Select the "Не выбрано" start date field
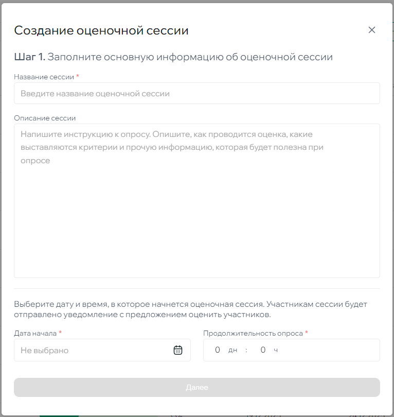 click(93, 350)
